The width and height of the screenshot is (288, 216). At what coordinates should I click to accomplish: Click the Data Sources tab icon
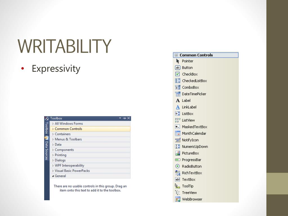(x=47, y=138)
